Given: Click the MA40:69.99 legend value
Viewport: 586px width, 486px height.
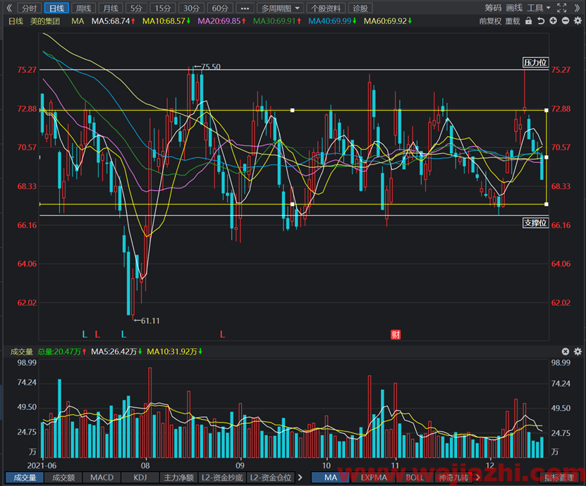Looking at the screenshot, I should (332, 21).
